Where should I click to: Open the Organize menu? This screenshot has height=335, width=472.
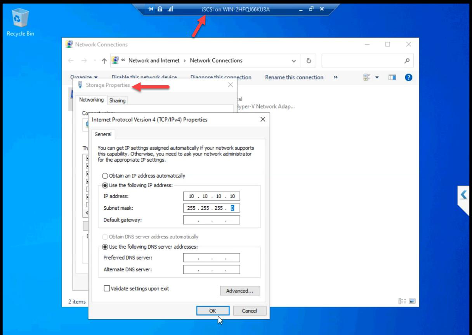click(x=84, y=77)
